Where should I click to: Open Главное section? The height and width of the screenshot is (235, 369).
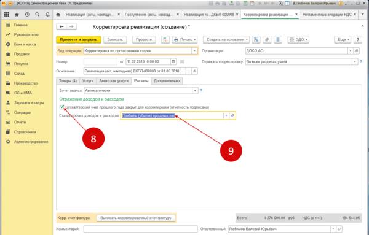tap(20, 25)
